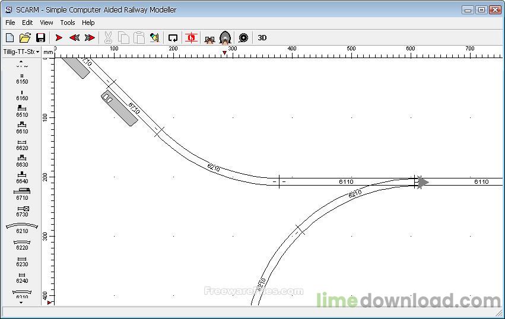Click the single red arrow start-point tool

coord(59,38)
